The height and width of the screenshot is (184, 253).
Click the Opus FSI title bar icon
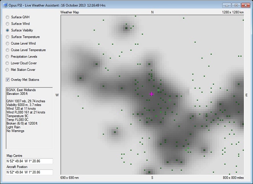pos(5,5)
